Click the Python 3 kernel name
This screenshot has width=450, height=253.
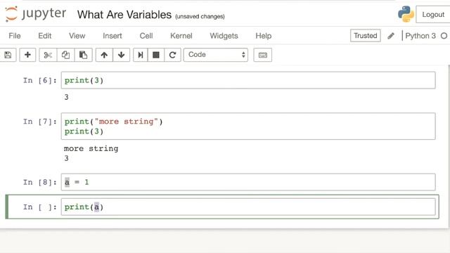click(x=420, y=36)
